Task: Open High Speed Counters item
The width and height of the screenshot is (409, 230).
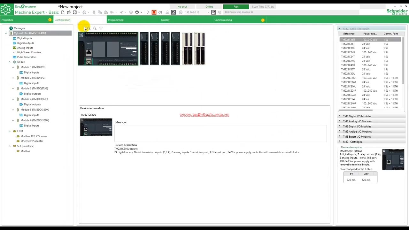Action: point(29,52)
